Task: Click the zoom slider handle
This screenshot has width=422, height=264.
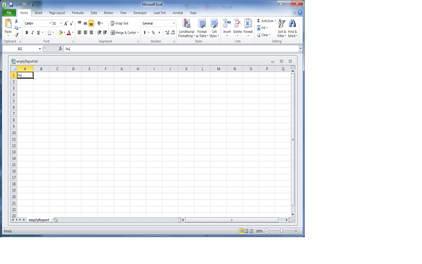Action: click(x=281, y=231)
